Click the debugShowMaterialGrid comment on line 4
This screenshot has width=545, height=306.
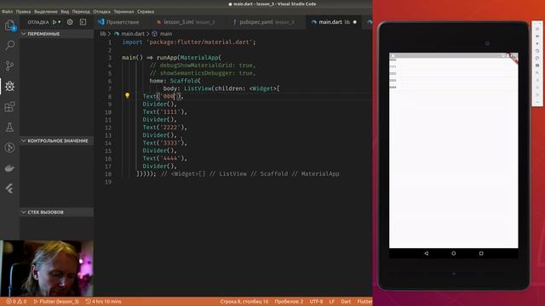click(203, 65)
